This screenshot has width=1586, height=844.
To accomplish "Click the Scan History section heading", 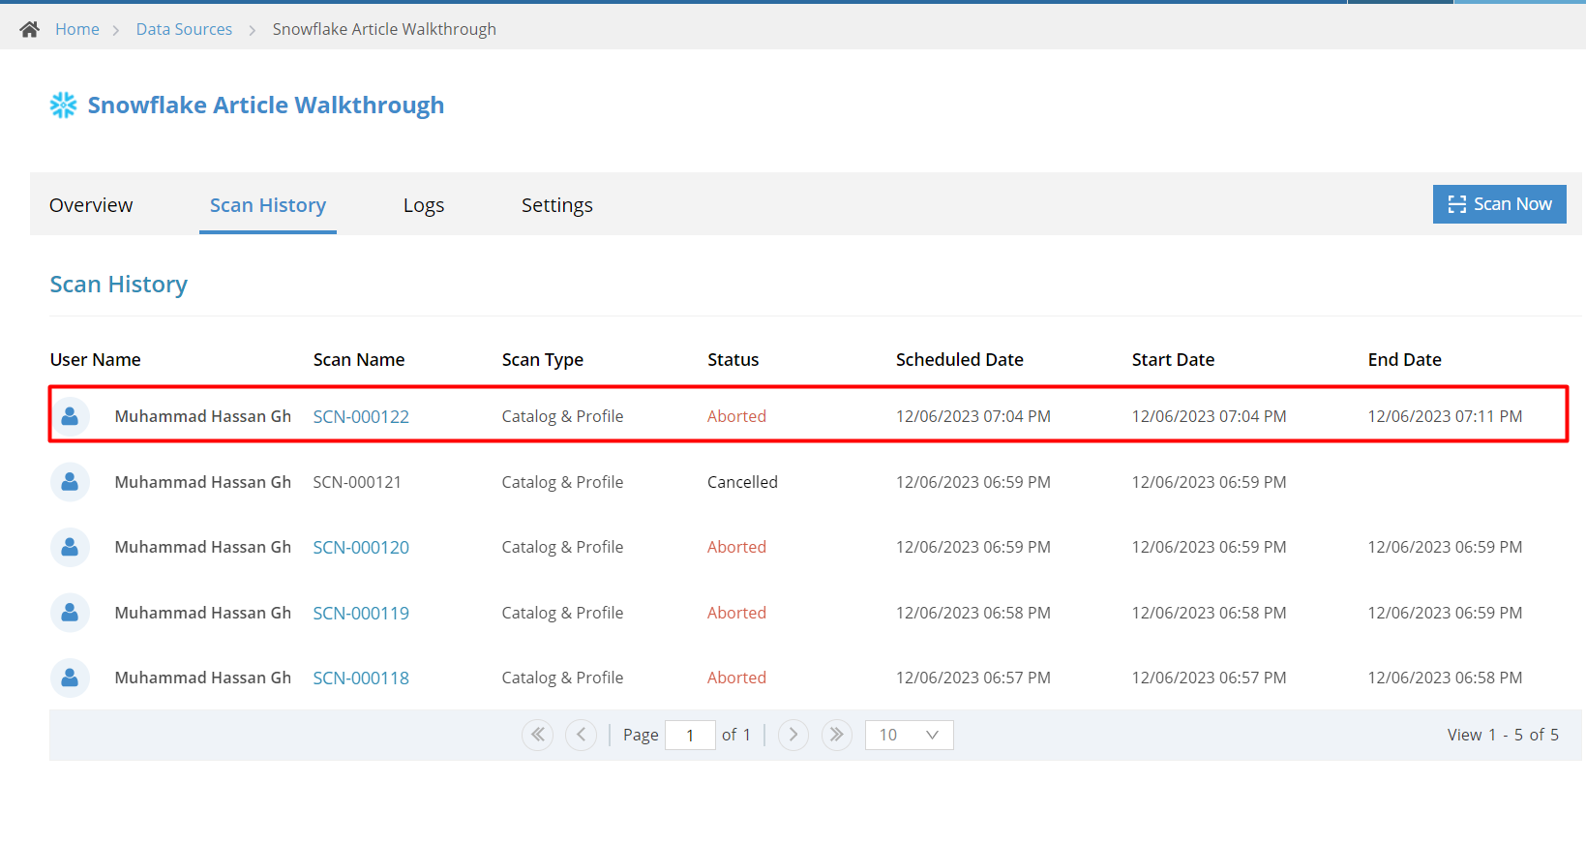I will [119, 285].
